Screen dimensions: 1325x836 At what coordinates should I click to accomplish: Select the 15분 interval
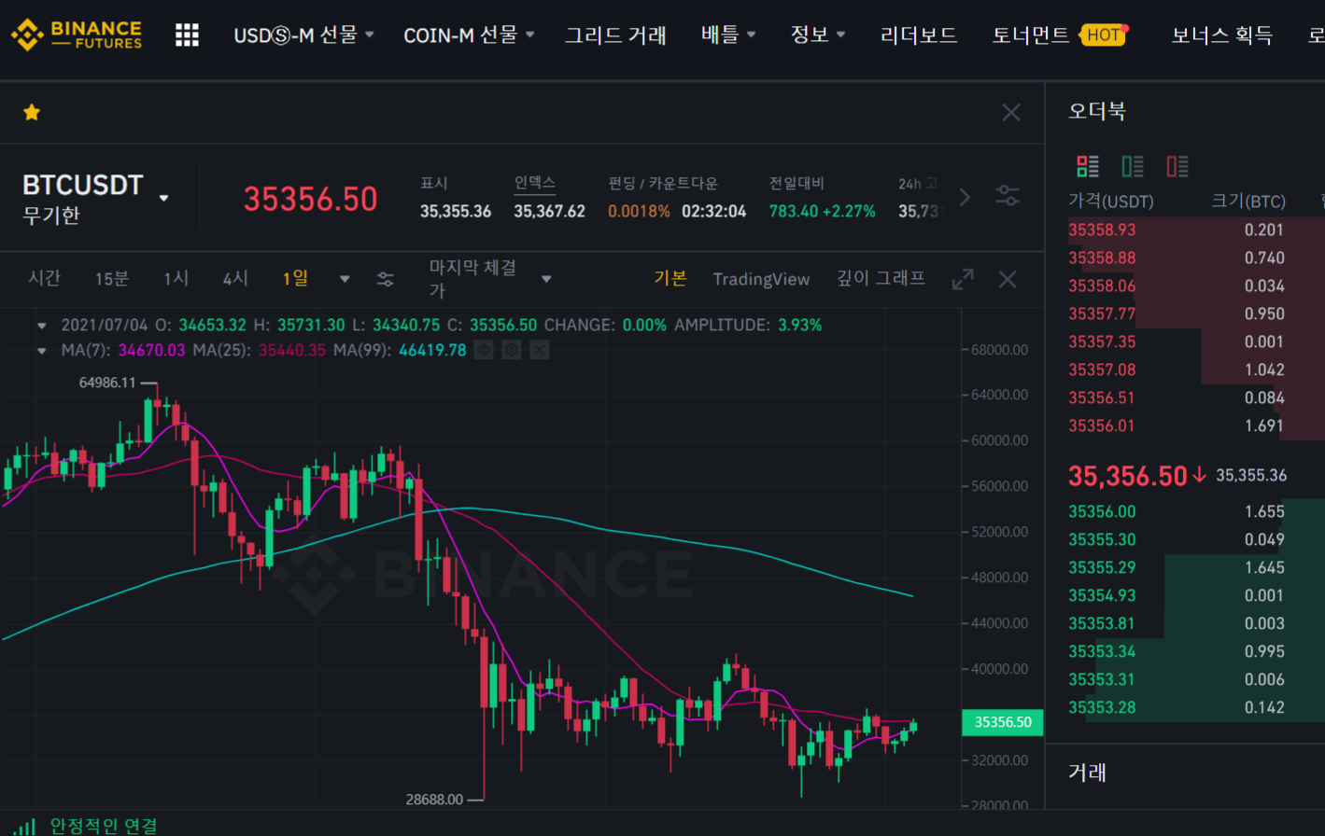click(112, 278)
